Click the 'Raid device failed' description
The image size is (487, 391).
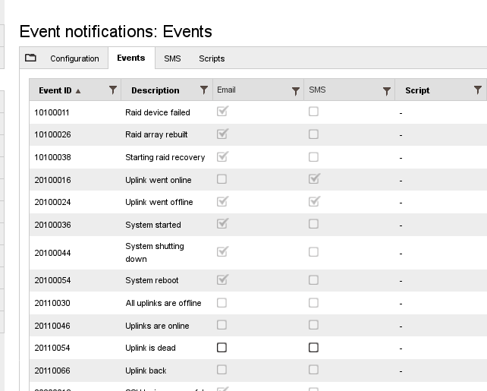158,112
